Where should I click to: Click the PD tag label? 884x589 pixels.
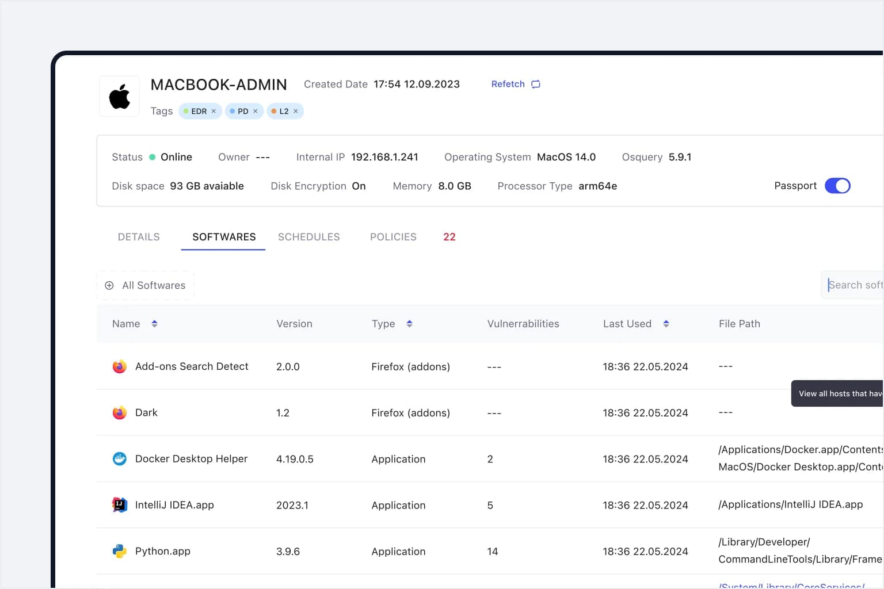tap(243, 111)
